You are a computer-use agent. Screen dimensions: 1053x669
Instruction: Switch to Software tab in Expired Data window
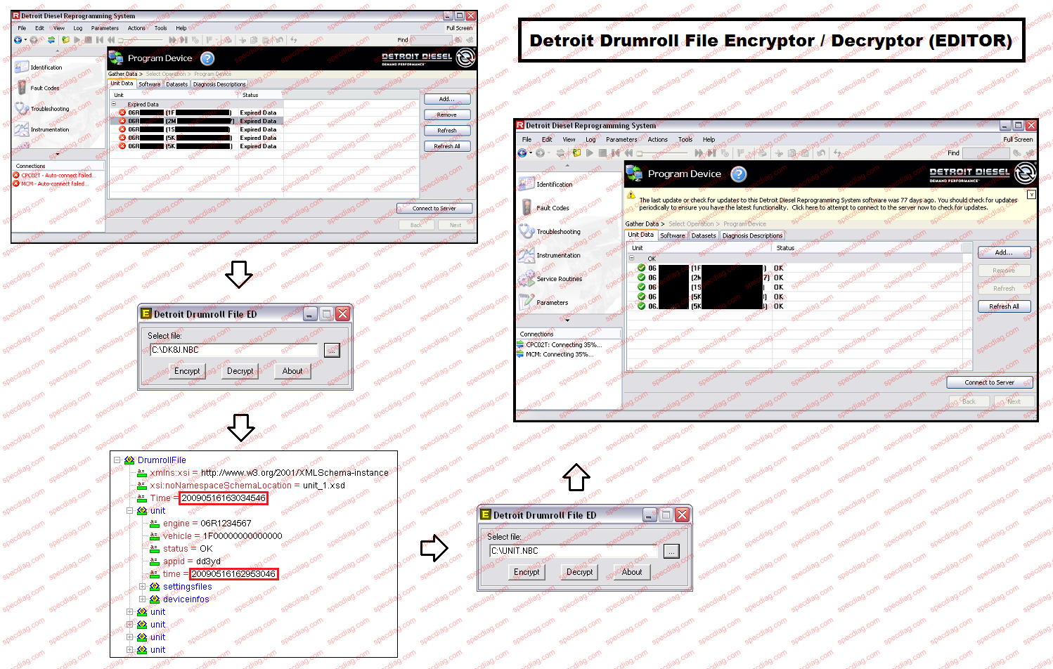pos(149,84)
